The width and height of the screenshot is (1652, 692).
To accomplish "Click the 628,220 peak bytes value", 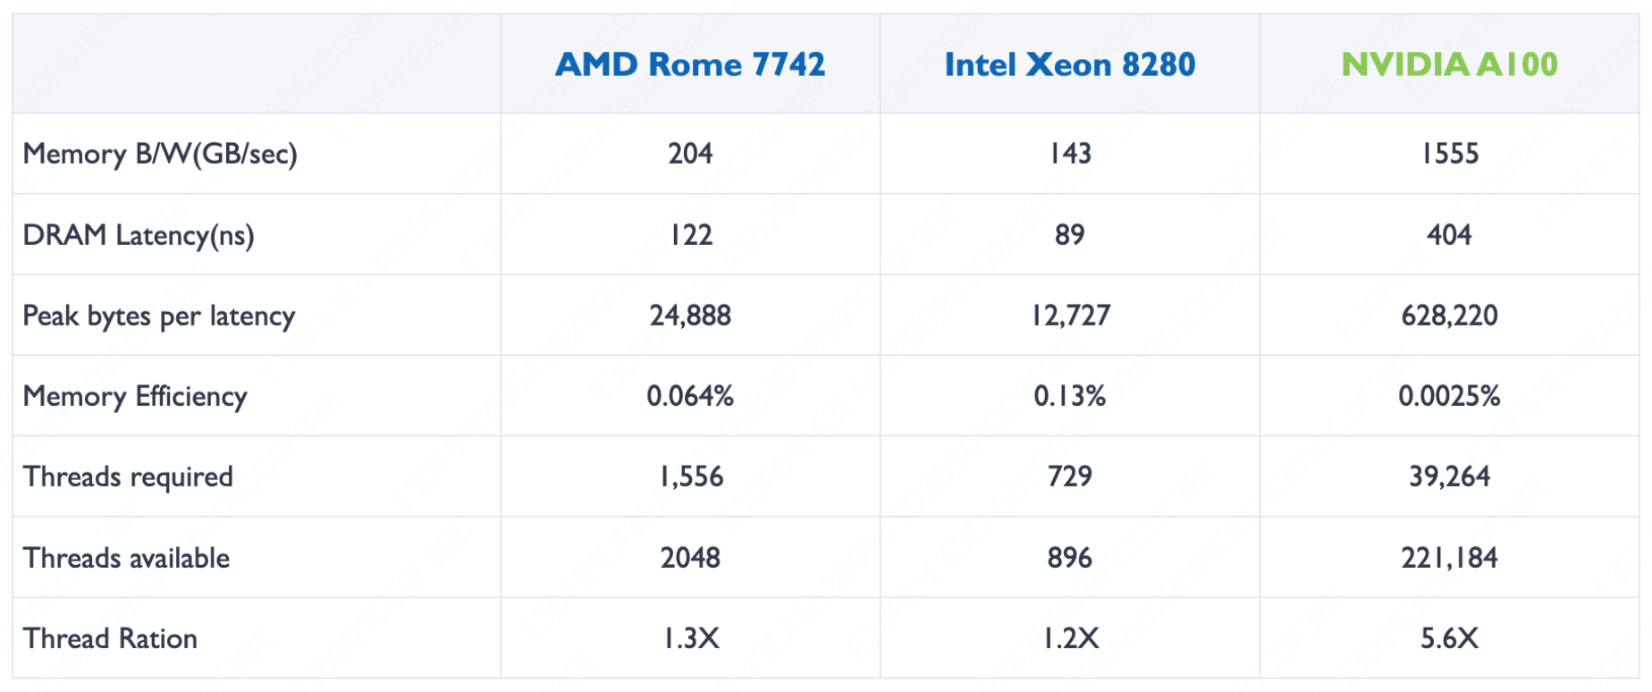I will pyautogui.click(x=1449, y=316).
